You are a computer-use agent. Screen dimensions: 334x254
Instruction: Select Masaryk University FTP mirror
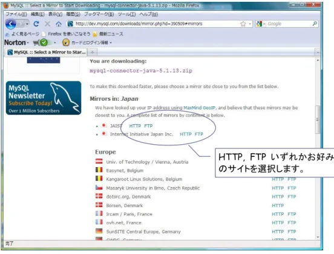292,188
